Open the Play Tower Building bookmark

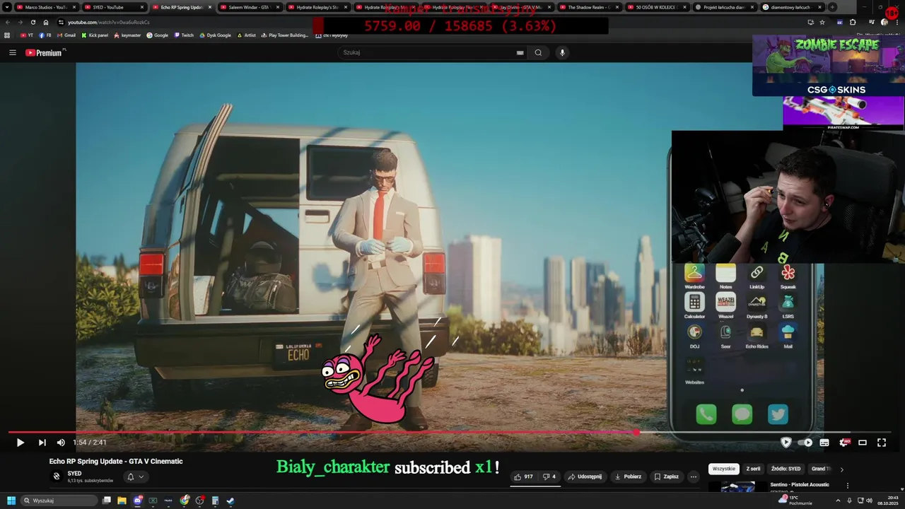[284, 35]
